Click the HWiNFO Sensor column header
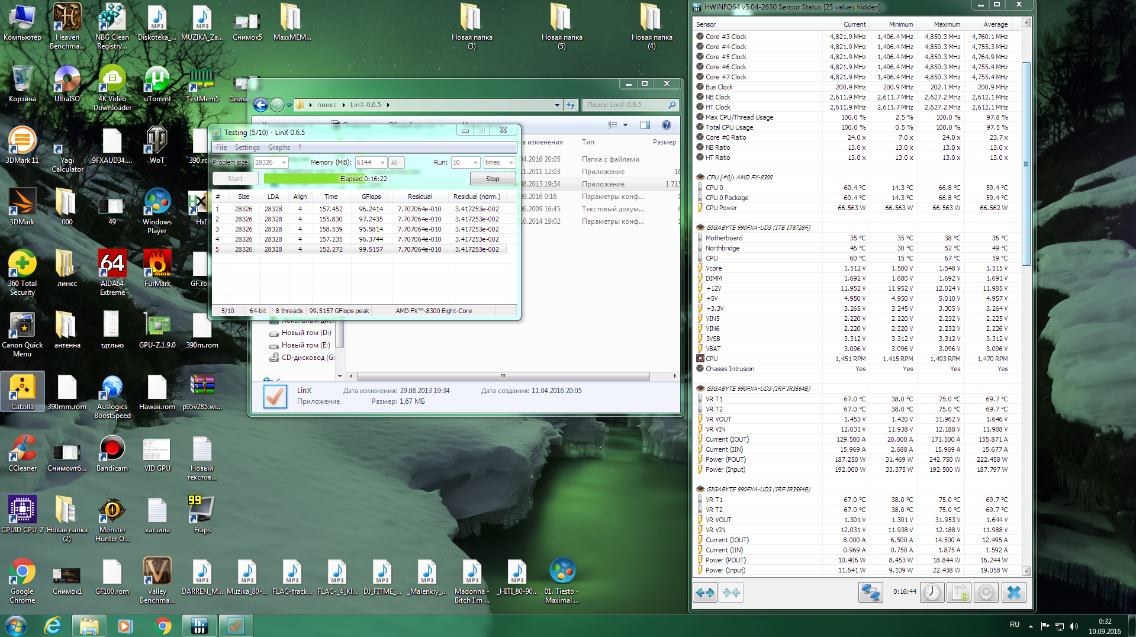Viewport: 1136px width, 637px height. tap(758, 24)
